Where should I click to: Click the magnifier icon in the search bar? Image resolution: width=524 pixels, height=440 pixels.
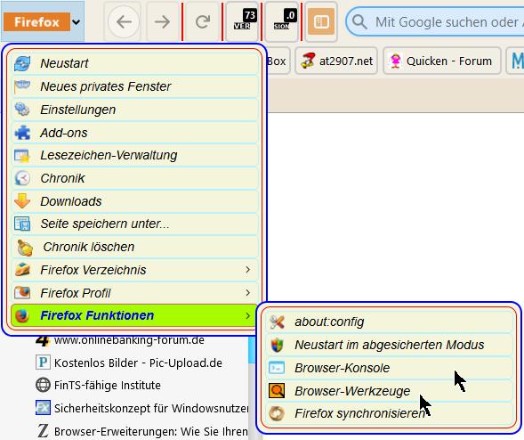(x=359, y=22)
